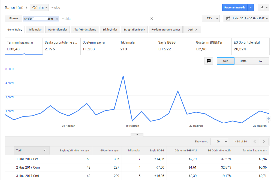
Task: Open the download report menu
Action: click(x=264, y=8)
